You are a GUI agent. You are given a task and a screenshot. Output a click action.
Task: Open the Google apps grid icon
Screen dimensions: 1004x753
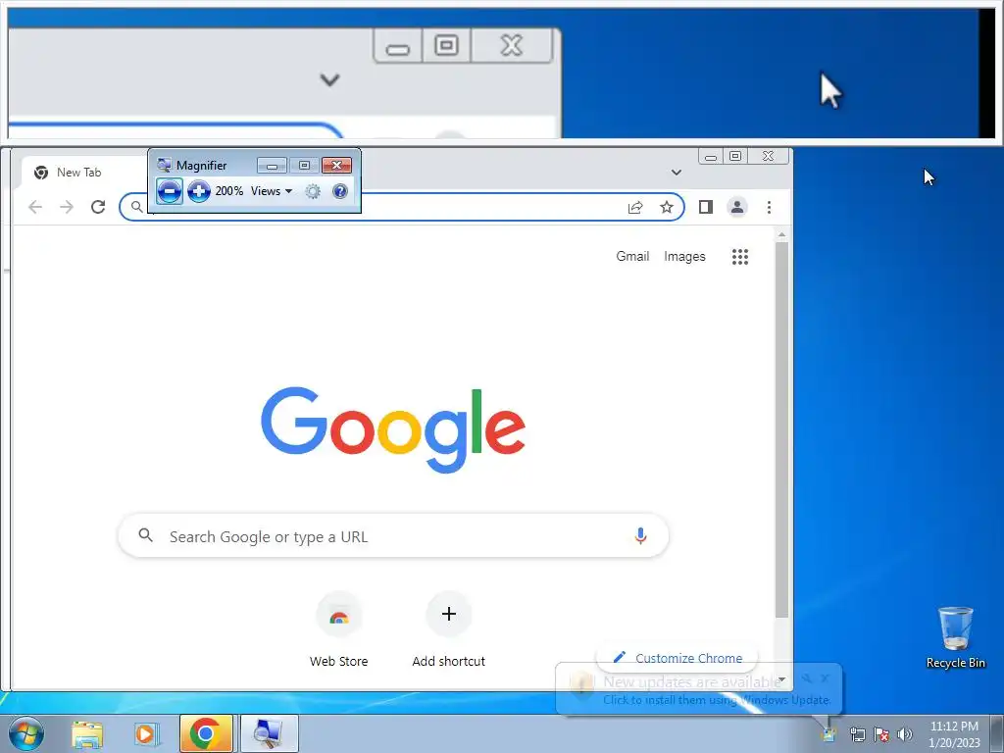coord(740,257)
